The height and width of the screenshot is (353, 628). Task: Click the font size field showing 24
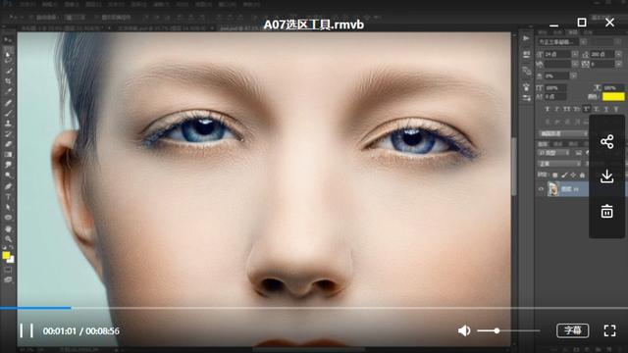point(557,54)
